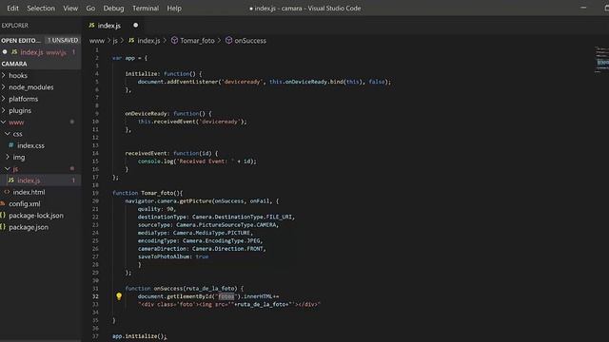Screen dimensions: 609x342
Task: Click the js breadcrumb segment
Action: 115,41
